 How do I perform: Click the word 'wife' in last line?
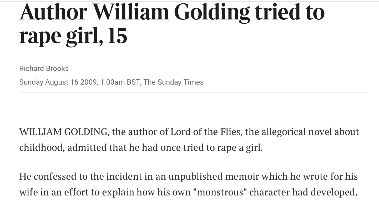click(28, 193)
